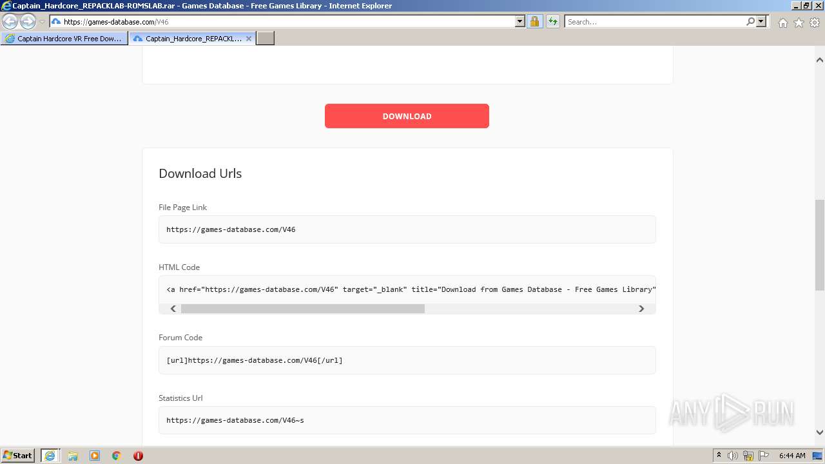Click the HTML Code label

[x=179, y=267]
